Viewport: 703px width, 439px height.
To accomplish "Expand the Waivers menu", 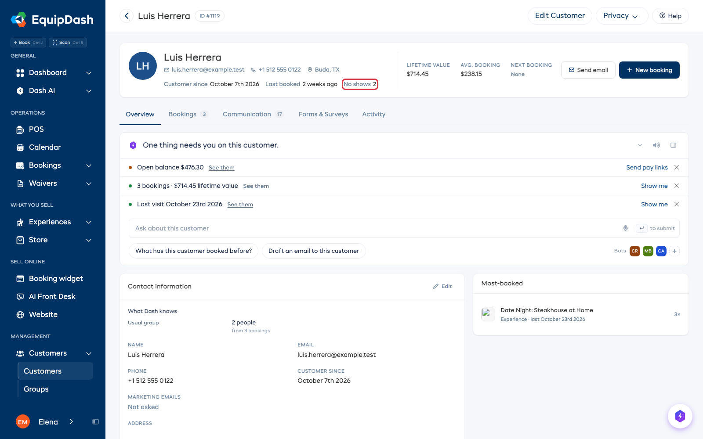I will pos(89,184).
